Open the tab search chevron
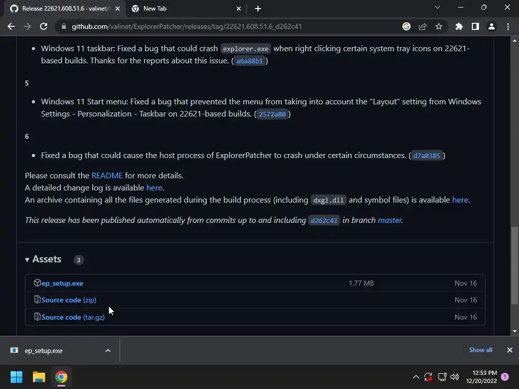The width and height of the screenshot is (519, 389). tap(437, 7)
